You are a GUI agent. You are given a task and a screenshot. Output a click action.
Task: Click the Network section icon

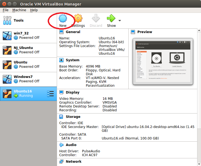tap(61, 162)
